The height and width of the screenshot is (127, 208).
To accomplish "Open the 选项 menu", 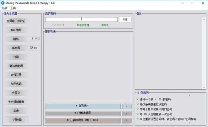I will point(4,8).
